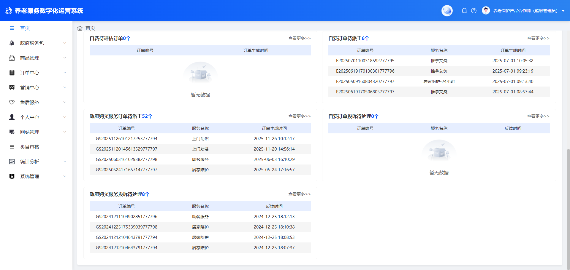
Task: Click the breadcrumb home icon
Action: click(x=80, y=28)
